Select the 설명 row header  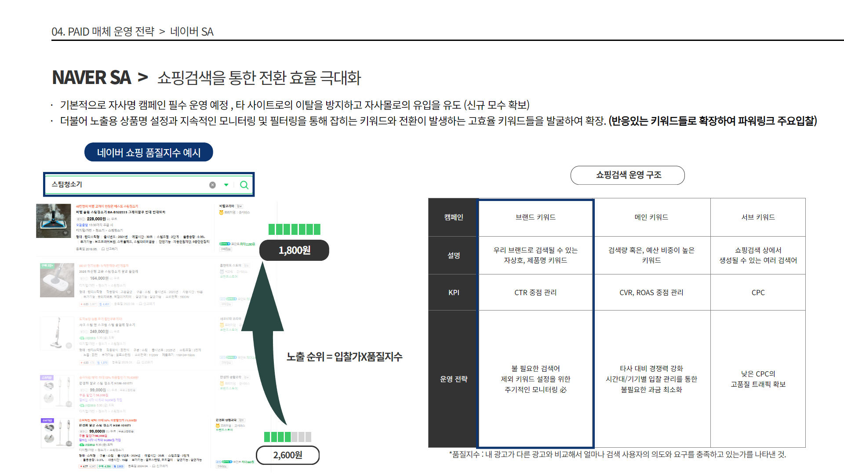453,256
